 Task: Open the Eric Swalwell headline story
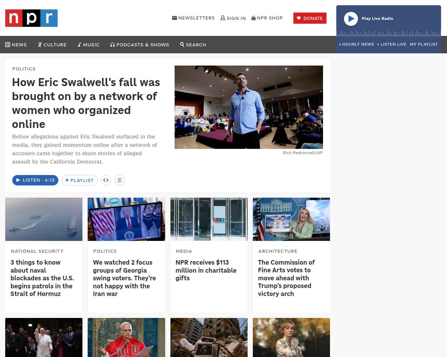(x=86, y=103)
